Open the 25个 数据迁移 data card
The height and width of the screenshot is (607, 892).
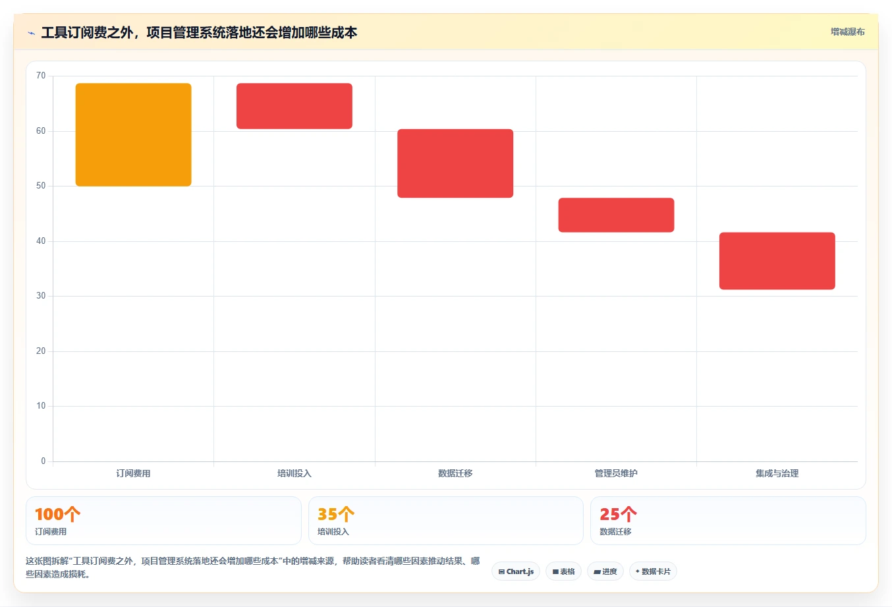(x=728, y=521)
